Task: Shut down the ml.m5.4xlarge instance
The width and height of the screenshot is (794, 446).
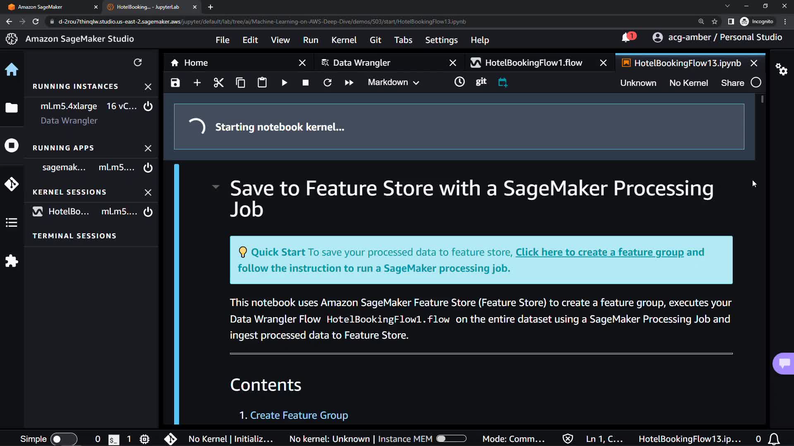Action: tap(148, 106)
